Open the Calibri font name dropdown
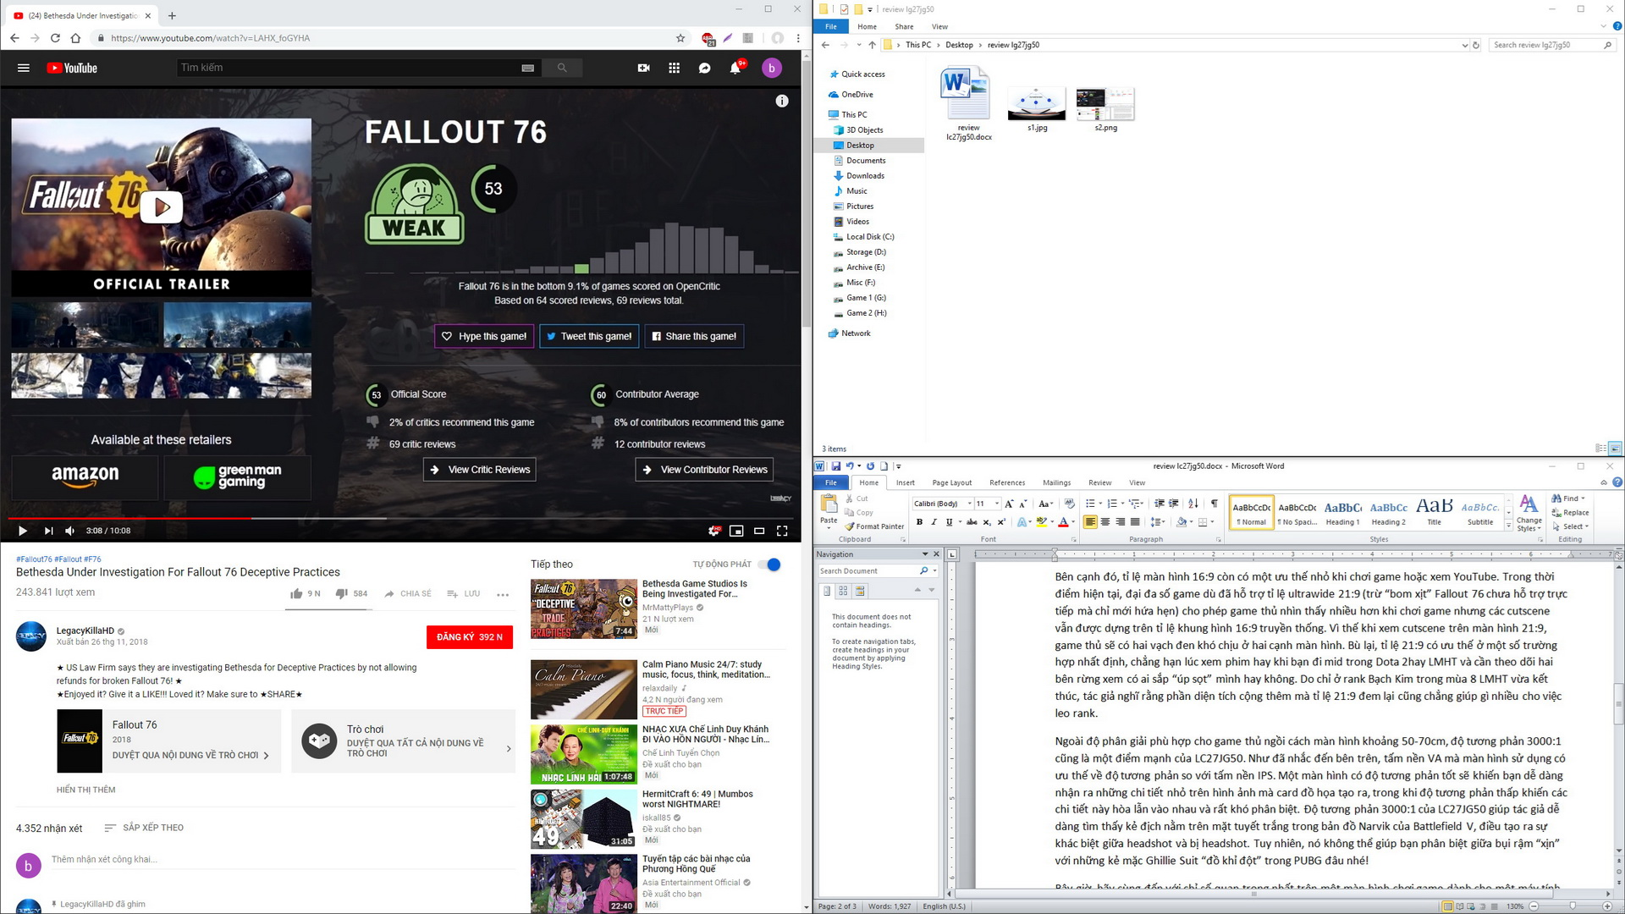Viewport: 1625px width, 914px height. (x=970, y=504)
